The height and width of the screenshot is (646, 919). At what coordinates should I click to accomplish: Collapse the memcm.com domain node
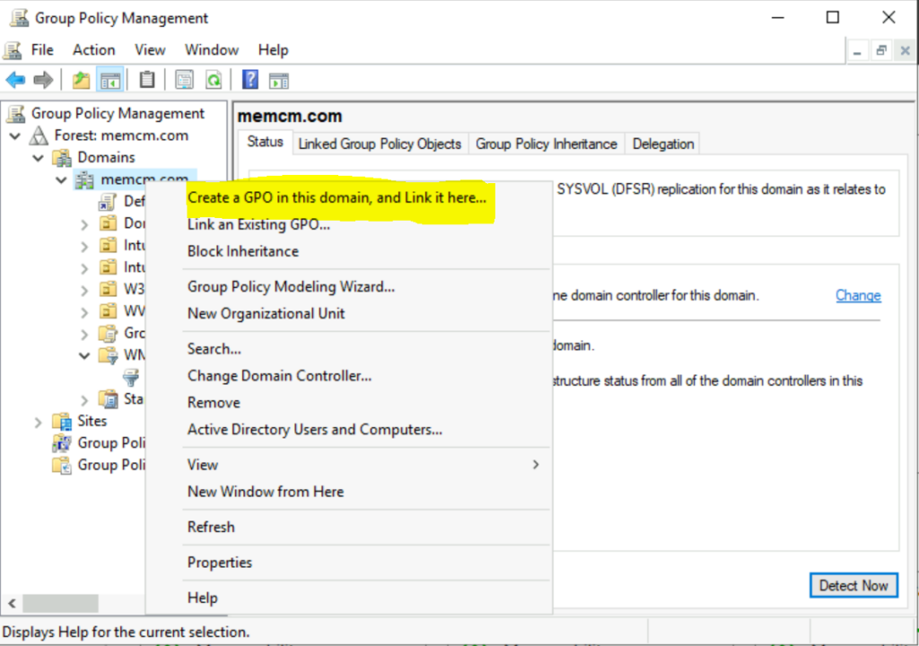point(61,180)
